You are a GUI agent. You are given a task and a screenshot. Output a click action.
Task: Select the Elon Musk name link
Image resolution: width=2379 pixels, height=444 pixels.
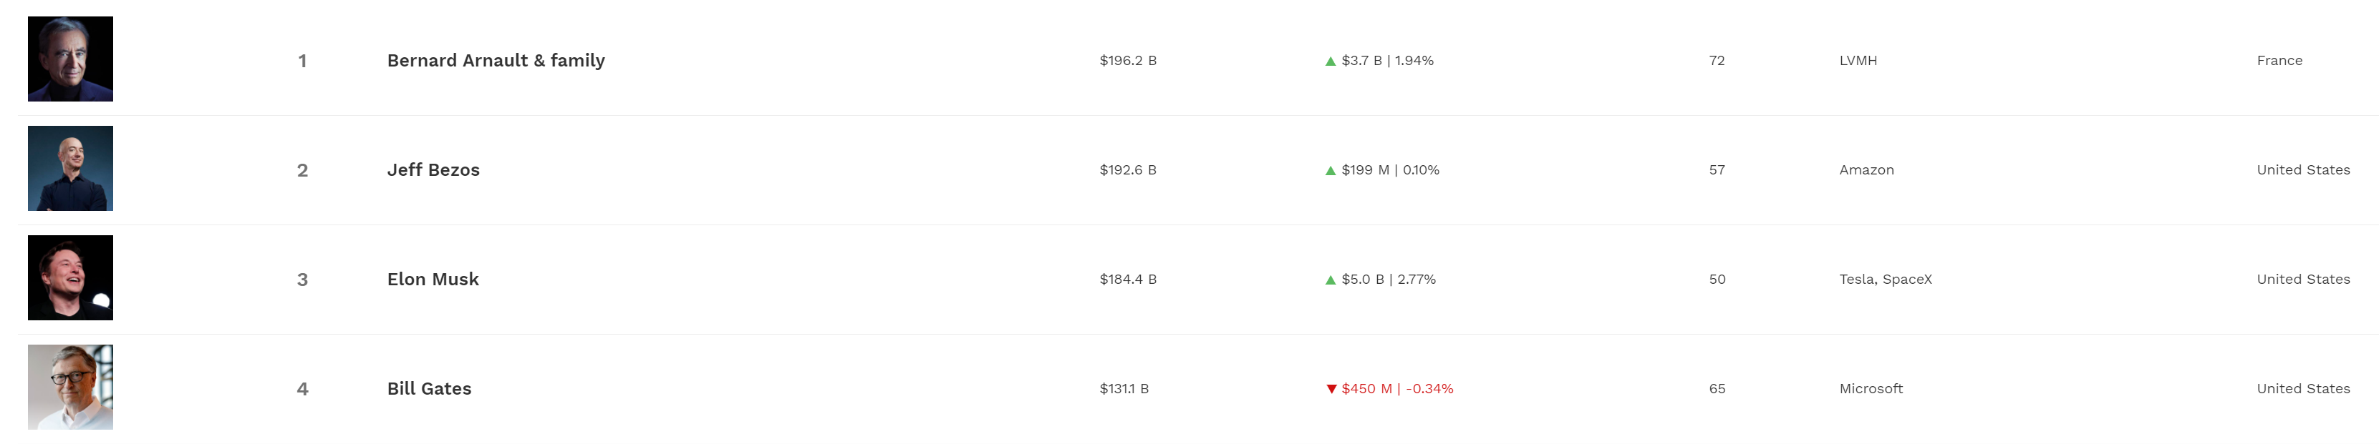433,279
